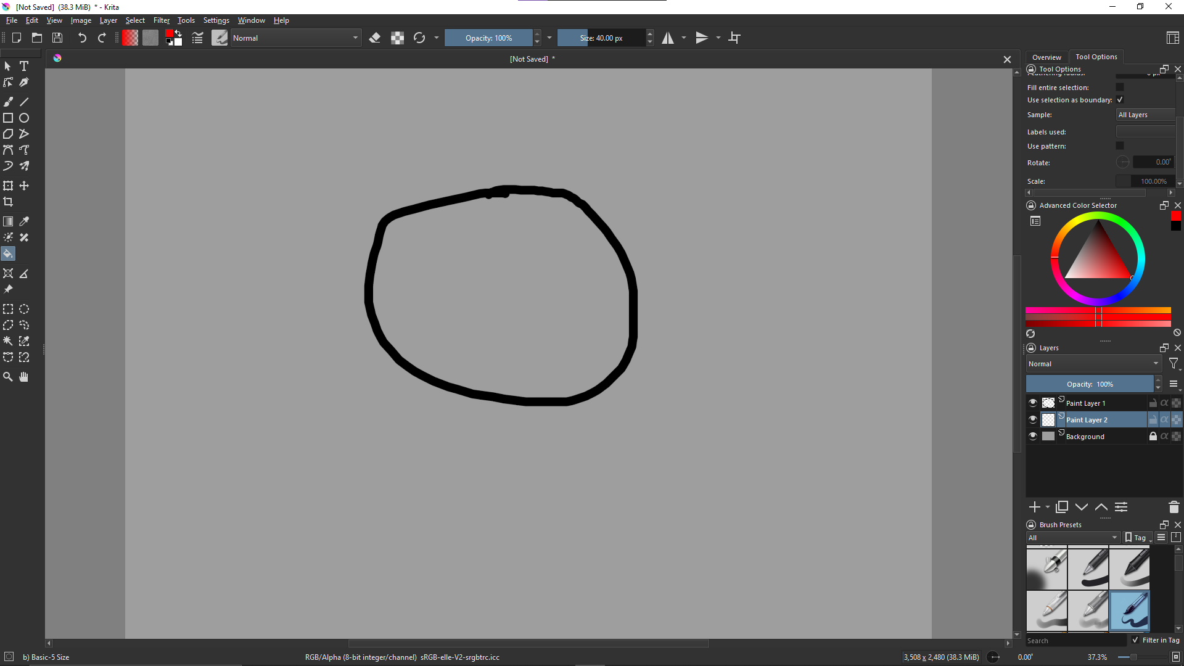Image resolution: width=1184 pixels, height=666 pixels.
Task: Select the Contiguous Selection magic wand tool
Action: (x=8, y=341)
